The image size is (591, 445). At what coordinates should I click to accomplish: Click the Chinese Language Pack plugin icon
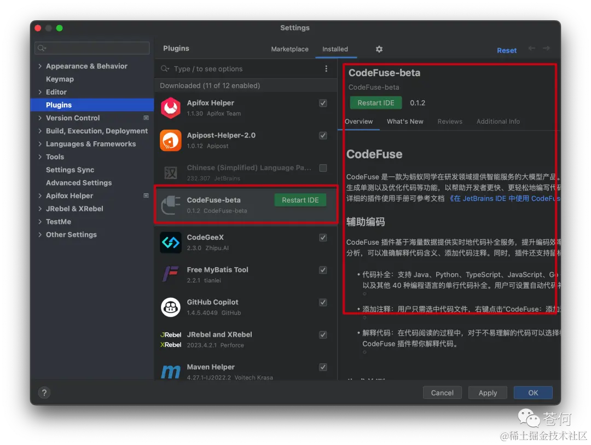[x=171, y=173]
